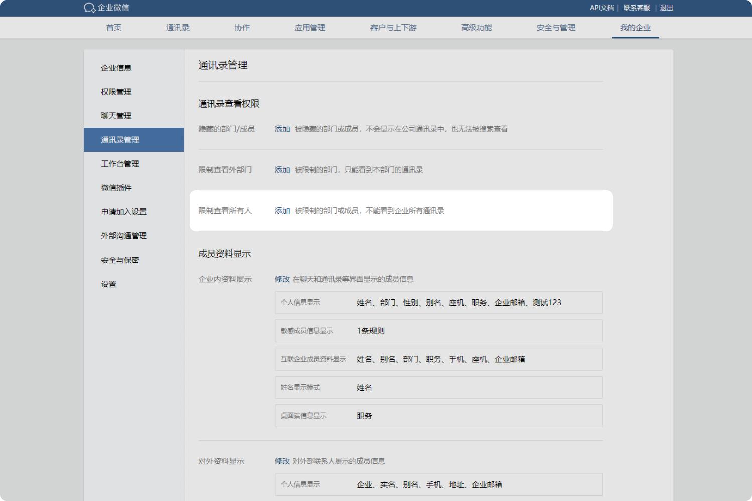Open 权限管理 from the sidebar

point(116,92)
